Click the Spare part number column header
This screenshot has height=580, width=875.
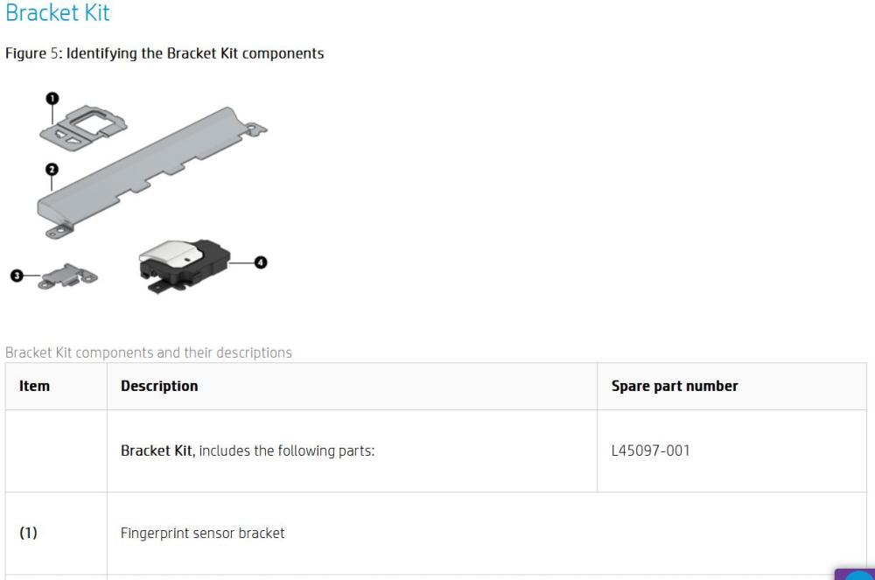click(675, 386)
